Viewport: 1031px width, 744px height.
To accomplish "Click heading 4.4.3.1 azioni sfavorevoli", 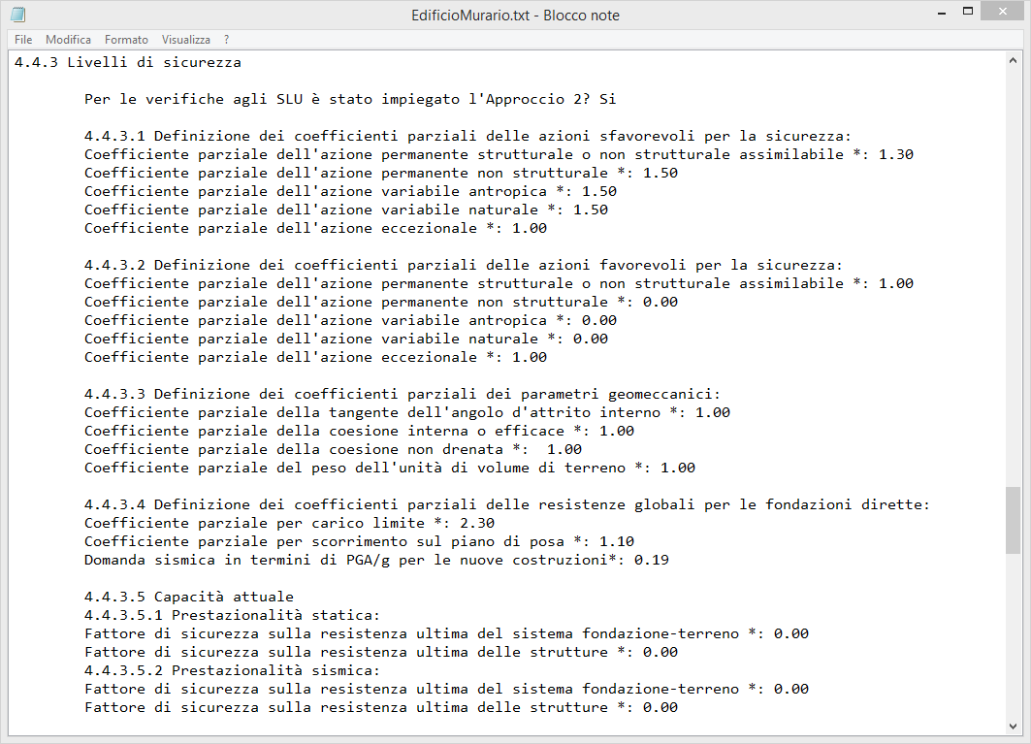I will pos(467,136).
